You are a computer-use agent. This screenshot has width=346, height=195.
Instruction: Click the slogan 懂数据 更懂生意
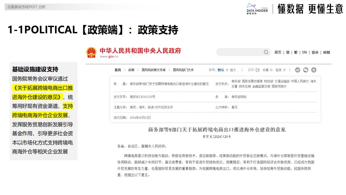click(310, 9)
